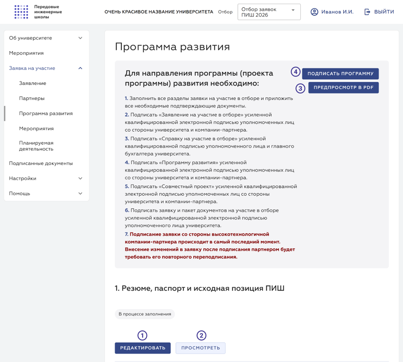This screenshot has height=362, width=403.
Task: Open the nested Мероприятия sub-item
Action: (36, 129)
